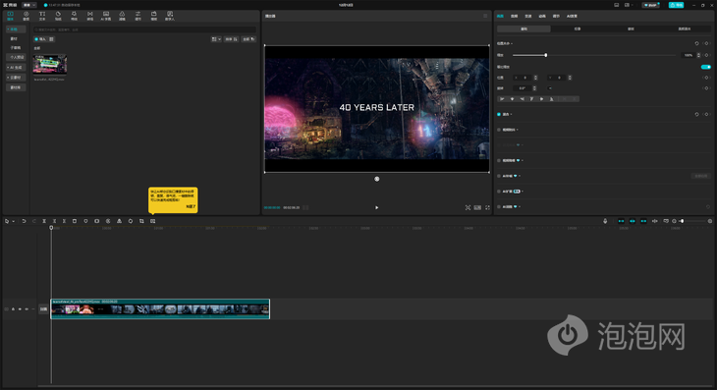Click the fullscreen icon in the preview player
Screen dimensions: 717x390
click(x=487, y=207)
